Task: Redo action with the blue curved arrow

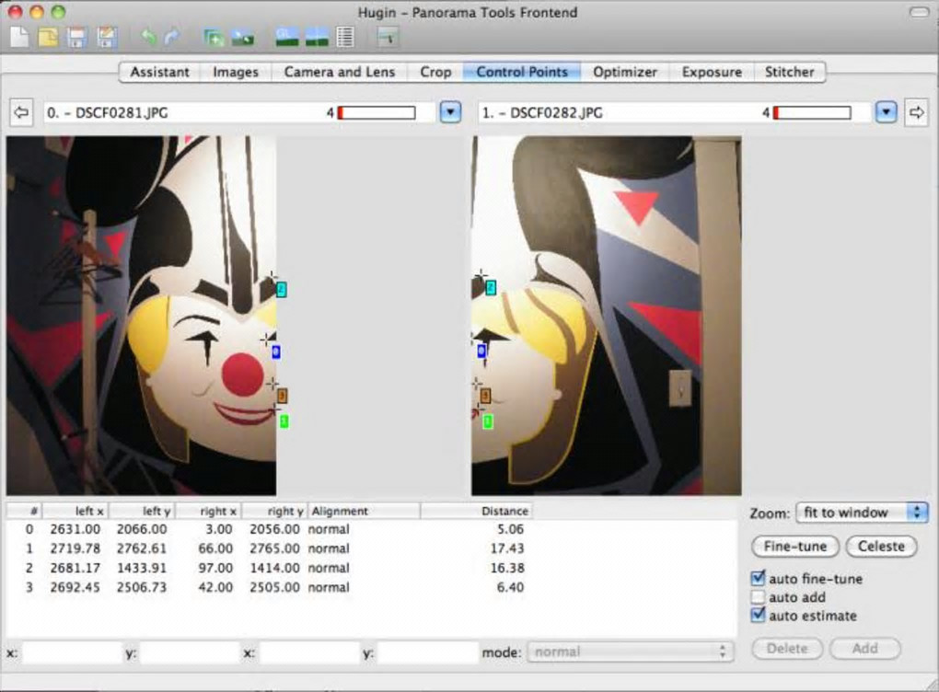Action: pyautogui.click(x=172, y=37)
